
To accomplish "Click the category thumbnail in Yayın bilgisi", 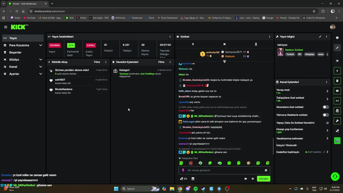I will [280, 52].
